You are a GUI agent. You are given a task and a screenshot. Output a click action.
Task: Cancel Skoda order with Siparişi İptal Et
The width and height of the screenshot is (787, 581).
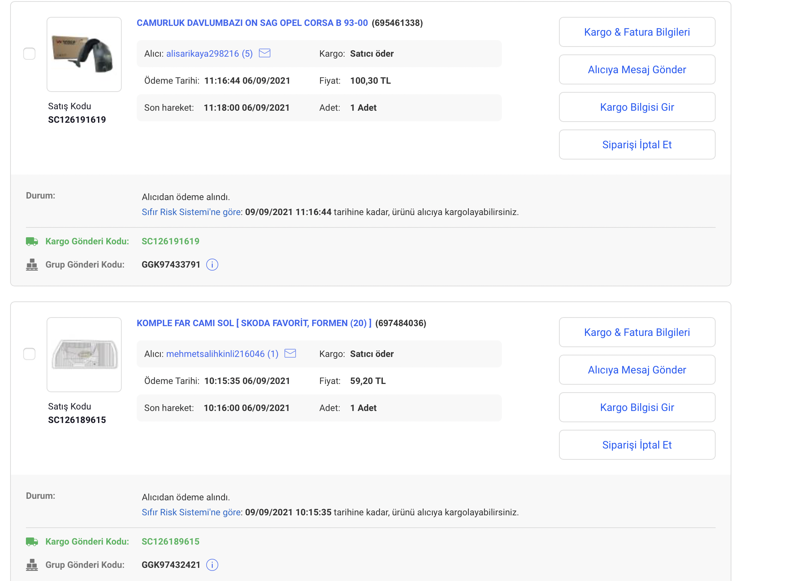[x=637, y=445]
